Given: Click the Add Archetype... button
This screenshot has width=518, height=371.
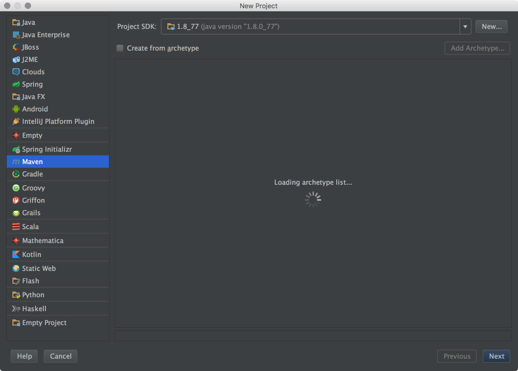Looking at the screenshot, I should click(477, 48).
